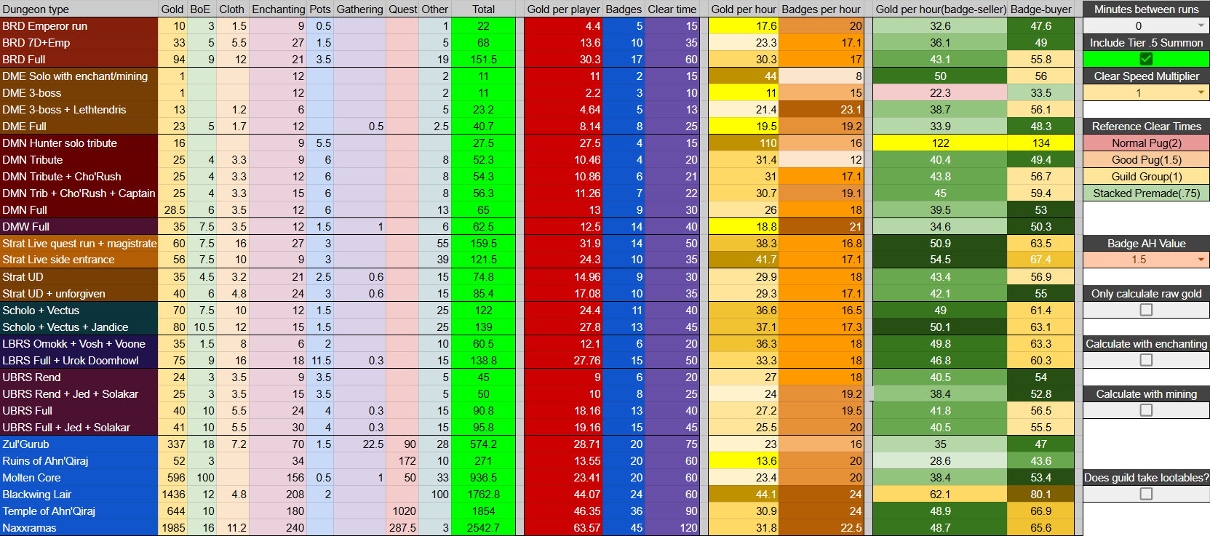This screenshot has height=536, width=1210.
Task: Click DMN Hunter solo gold per hour 110
Action: click(744, 143)
